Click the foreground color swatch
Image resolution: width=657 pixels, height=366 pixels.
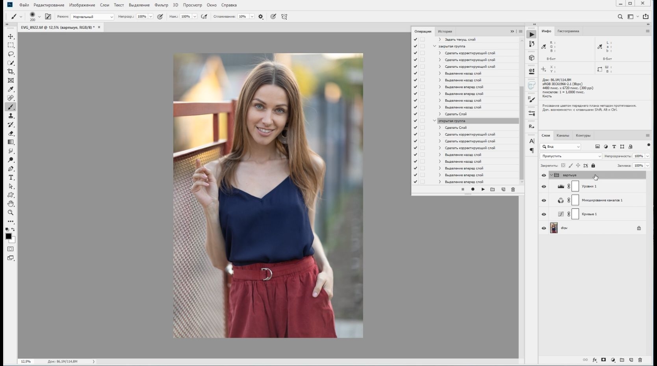[8, 236]
